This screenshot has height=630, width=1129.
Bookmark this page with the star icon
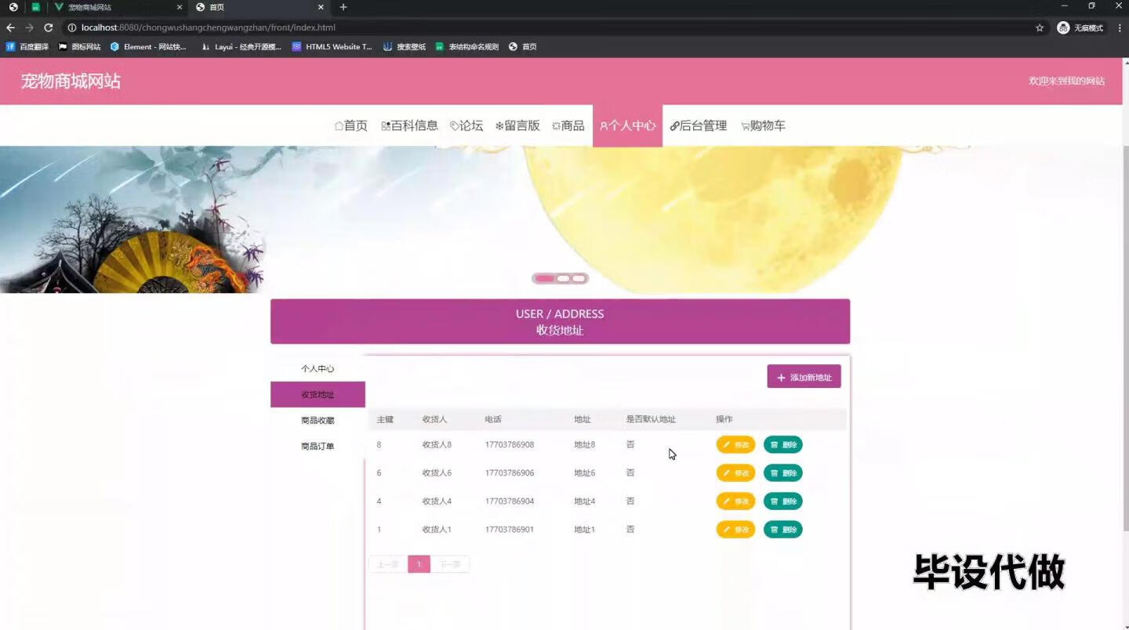[1040, 27]
